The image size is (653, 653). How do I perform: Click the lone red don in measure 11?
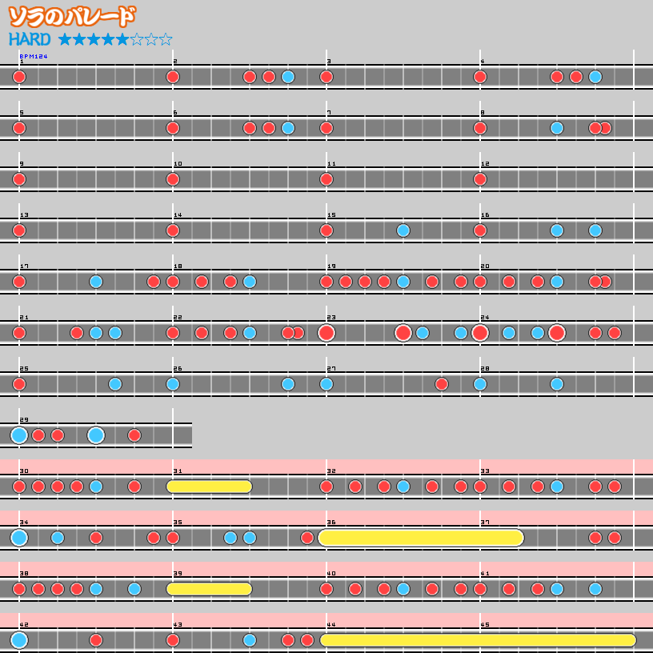(x=326, y=179)
